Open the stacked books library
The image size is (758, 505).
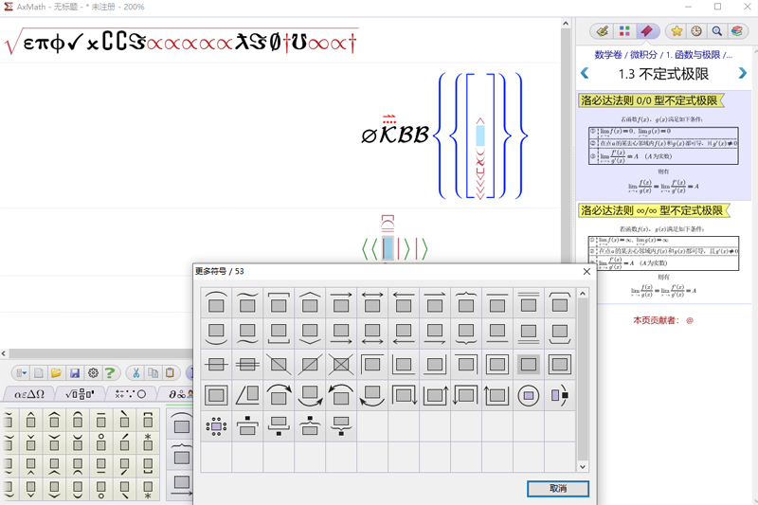737,31
